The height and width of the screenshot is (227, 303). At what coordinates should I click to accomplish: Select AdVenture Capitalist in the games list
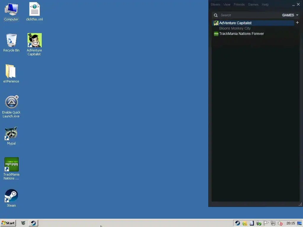click(253, 23)
